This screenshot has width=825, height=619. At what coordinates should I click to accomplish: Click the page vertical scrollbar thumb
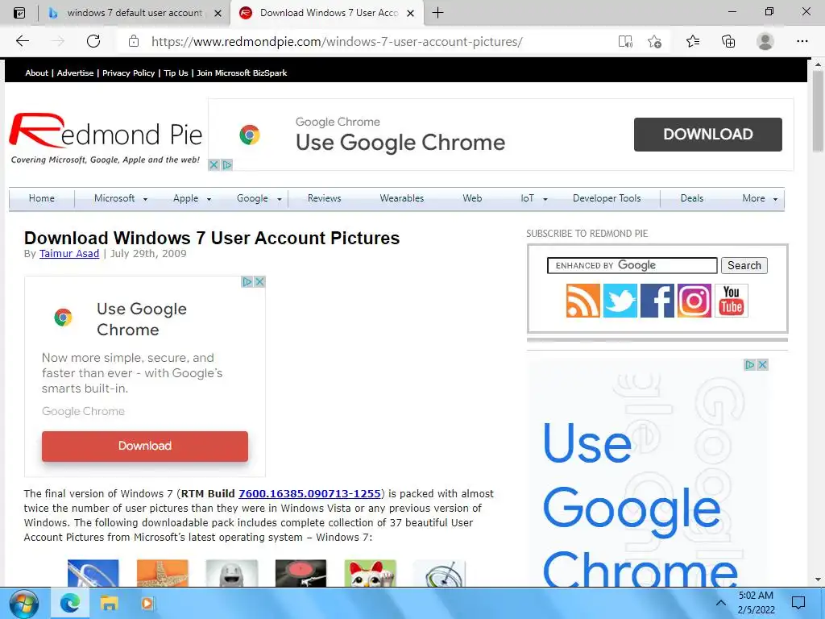point(818,110)
